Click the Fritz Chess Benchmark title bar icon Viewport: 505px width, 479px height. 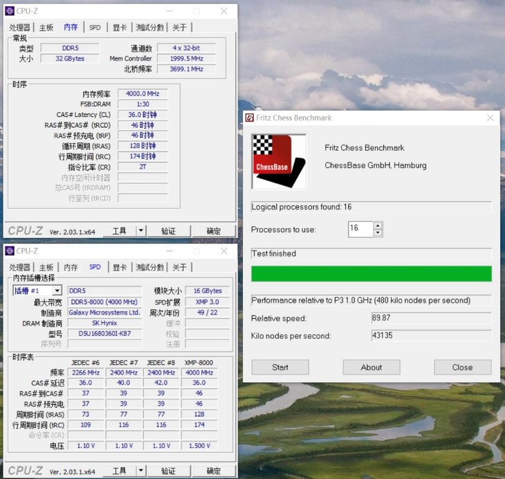click(x=250, y=118)
